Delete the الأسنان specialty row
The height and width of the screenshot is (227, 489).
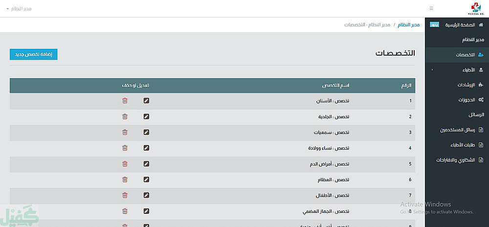click(x=125, y=101)
